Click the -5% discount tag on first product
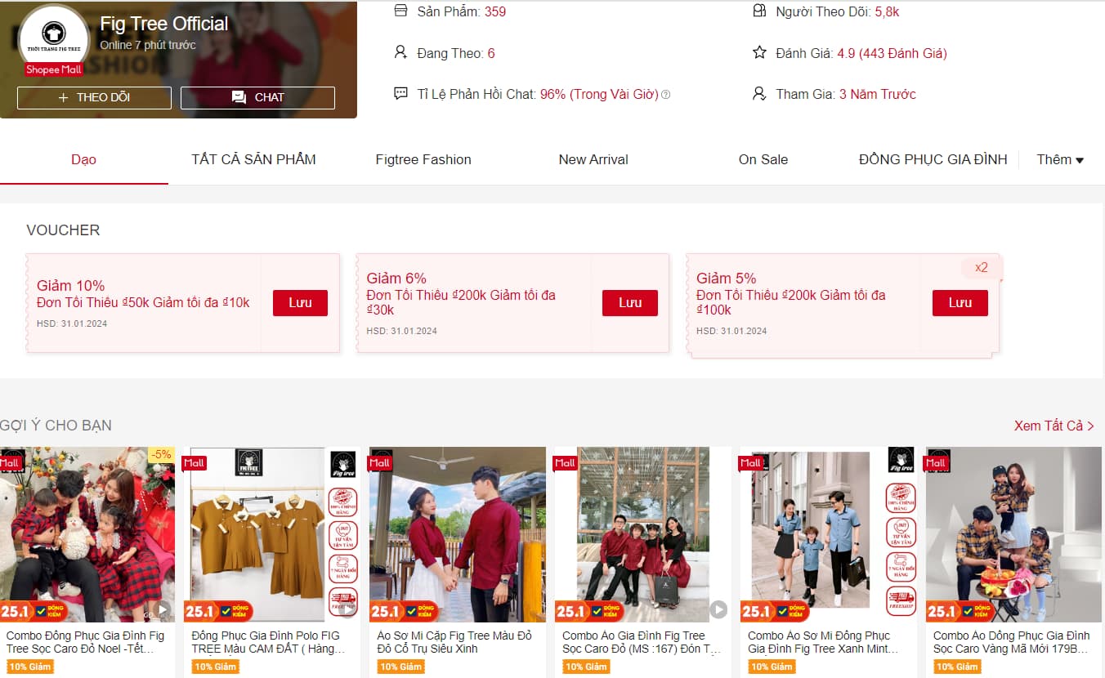1105x678 pixels. point(161,455)
